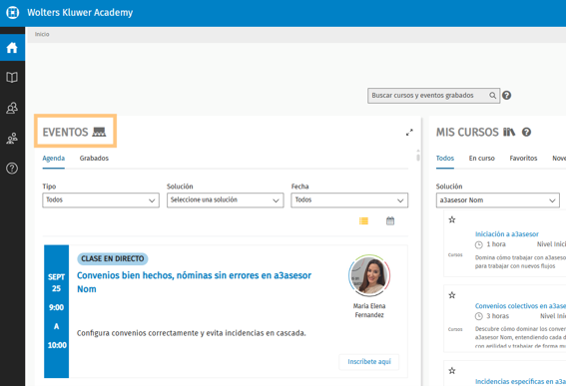Open the Seleccione una solución dropdown
566x386 pixels.
(x=226, y=200)
